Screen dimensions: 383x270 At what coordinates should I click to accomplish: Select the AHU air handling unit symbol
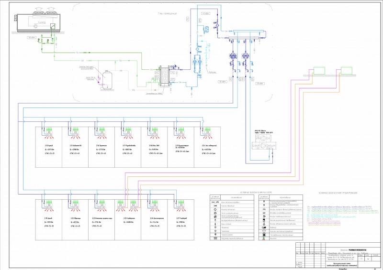[x=264, y=142]
